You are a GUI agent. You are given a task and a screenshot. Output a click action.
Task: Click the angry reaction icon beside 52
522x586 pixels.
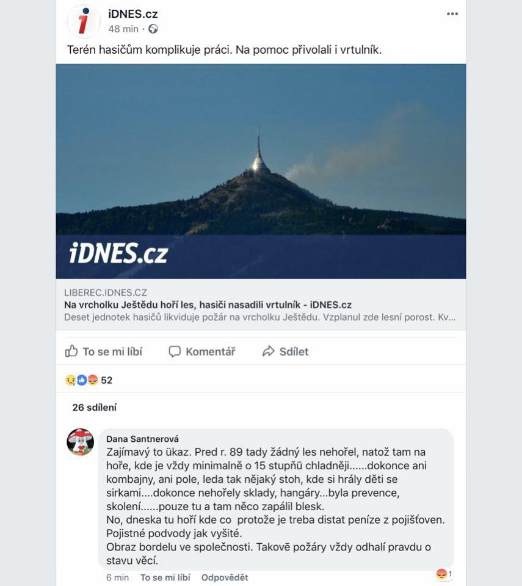click(93, 380)
